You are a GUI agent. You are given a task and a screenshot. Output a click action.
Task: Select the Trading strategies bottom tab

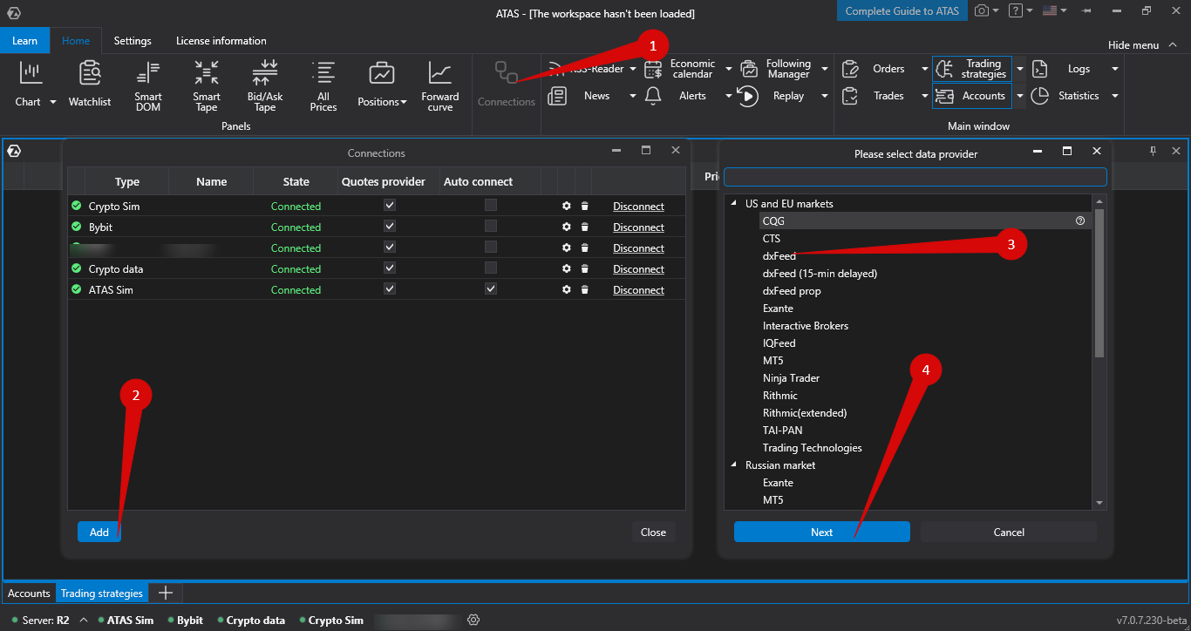tap(101, 594)
